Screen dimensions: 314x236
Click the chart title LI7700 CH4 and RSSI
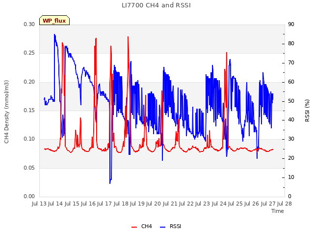pyautogui.click(x=156, y=5)
